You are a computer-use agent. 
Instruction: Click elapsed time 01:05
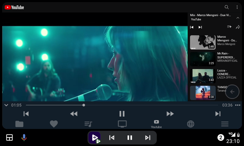[16, 105]
